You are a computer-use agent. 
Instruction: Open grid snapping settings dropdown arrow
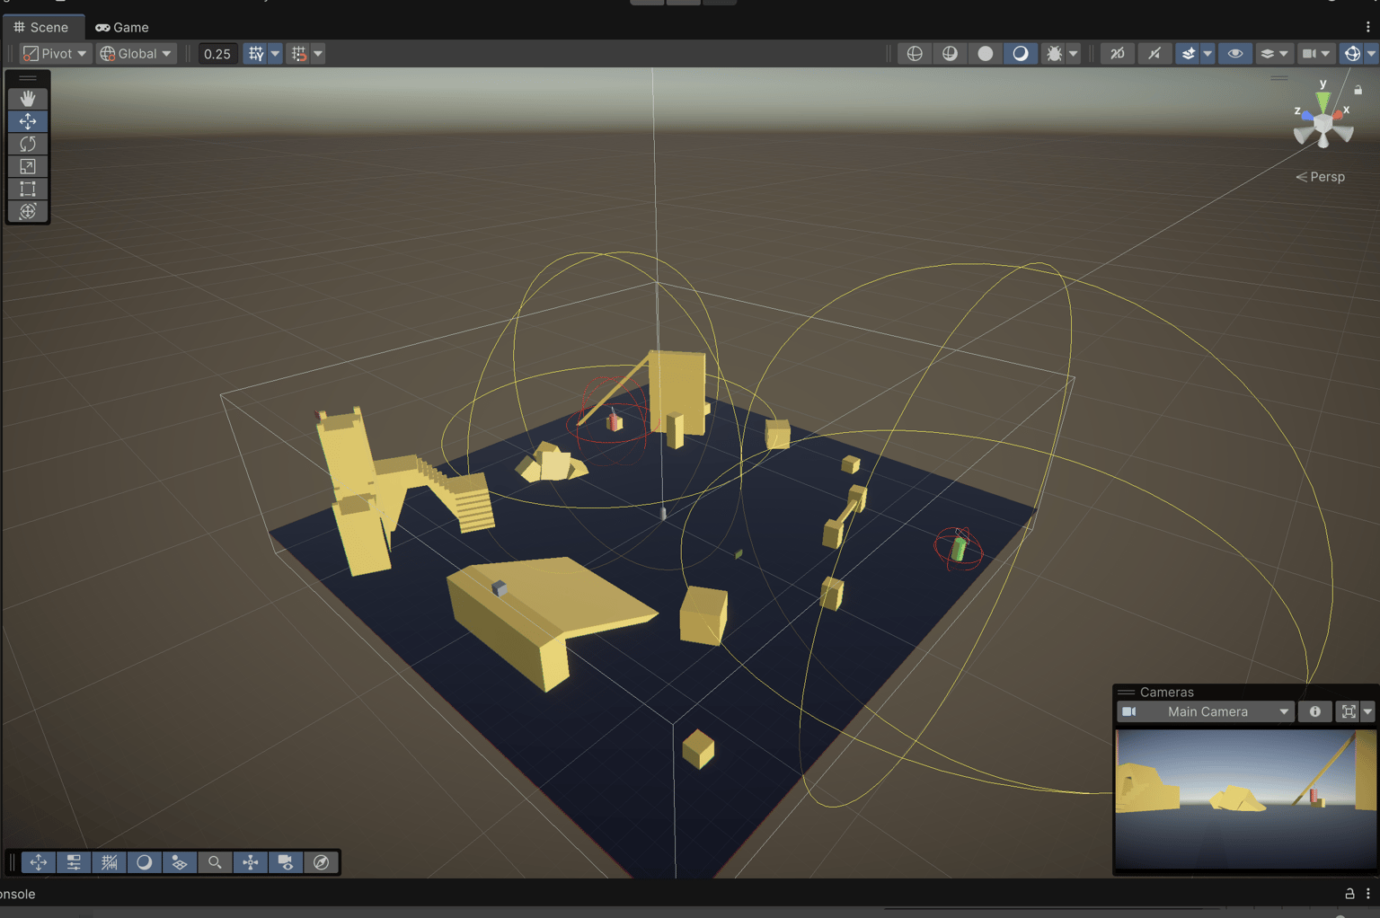pyautogui.click(x=318, y=54)
